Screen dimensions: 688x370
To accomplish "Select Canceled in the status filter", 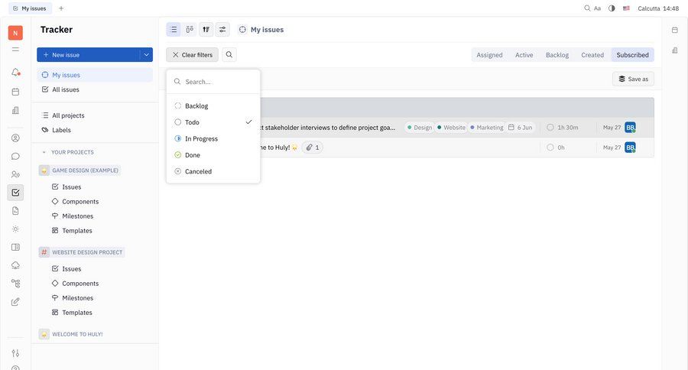I will click(x=213, y=171).
